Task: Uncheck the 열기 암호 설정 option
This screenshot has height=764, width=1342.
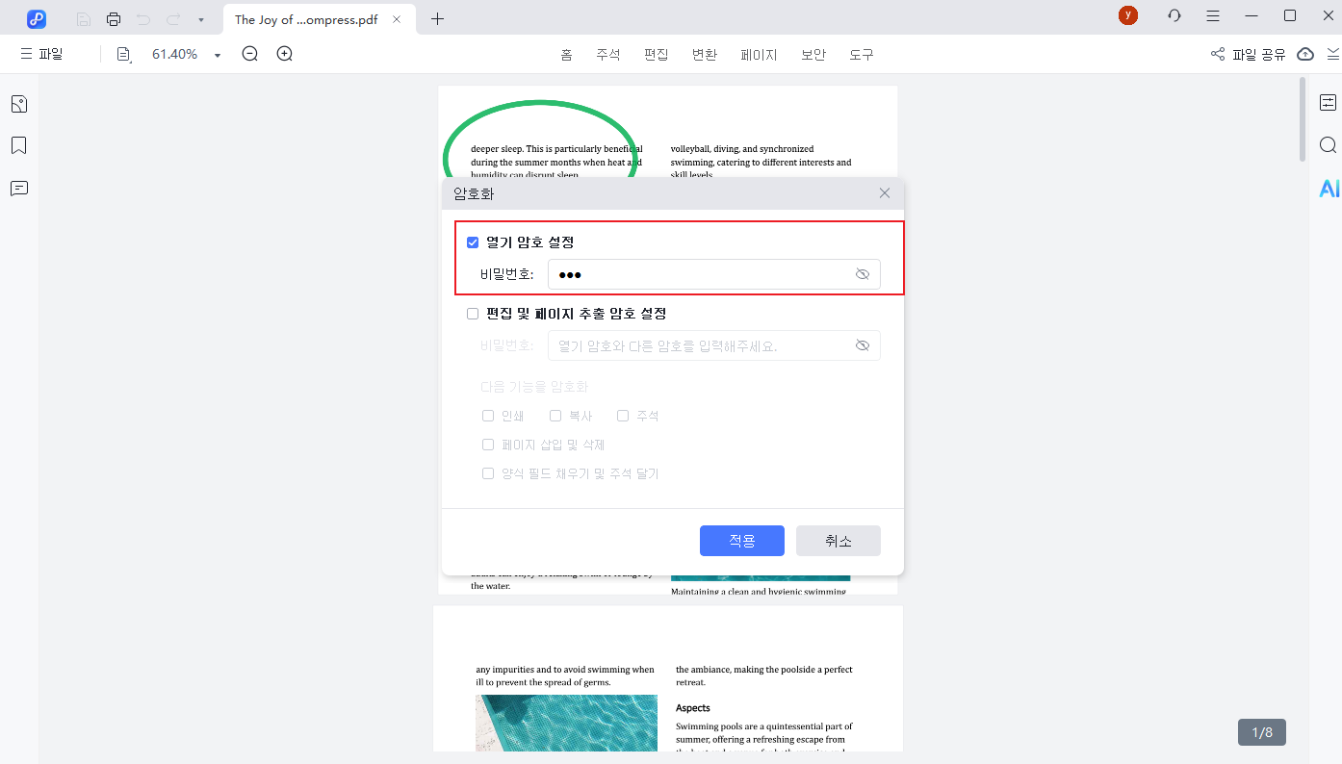Action: (473, 242)
